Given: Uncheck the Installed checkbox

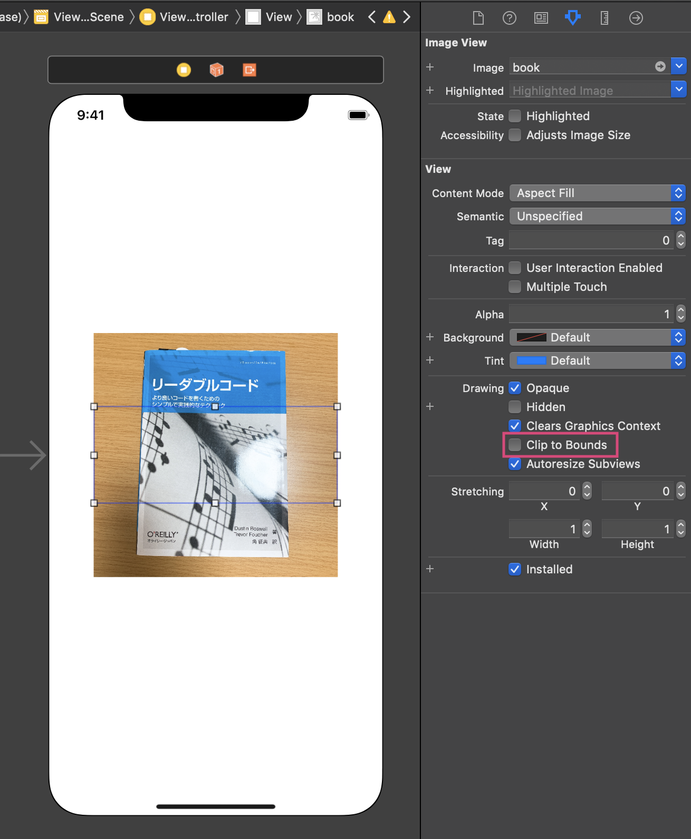Looking at the screenshot, I should [x=515, y=569].
